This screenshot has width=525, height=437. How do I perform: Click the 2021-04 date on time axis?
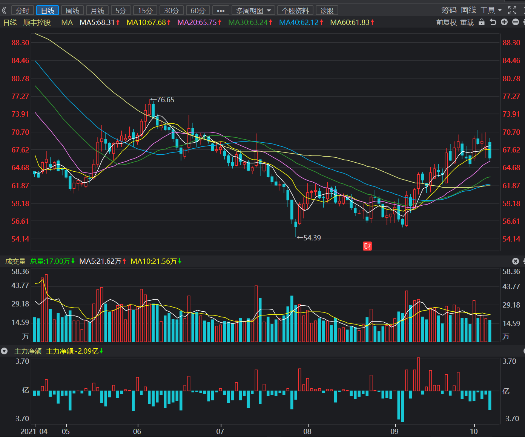34,431
